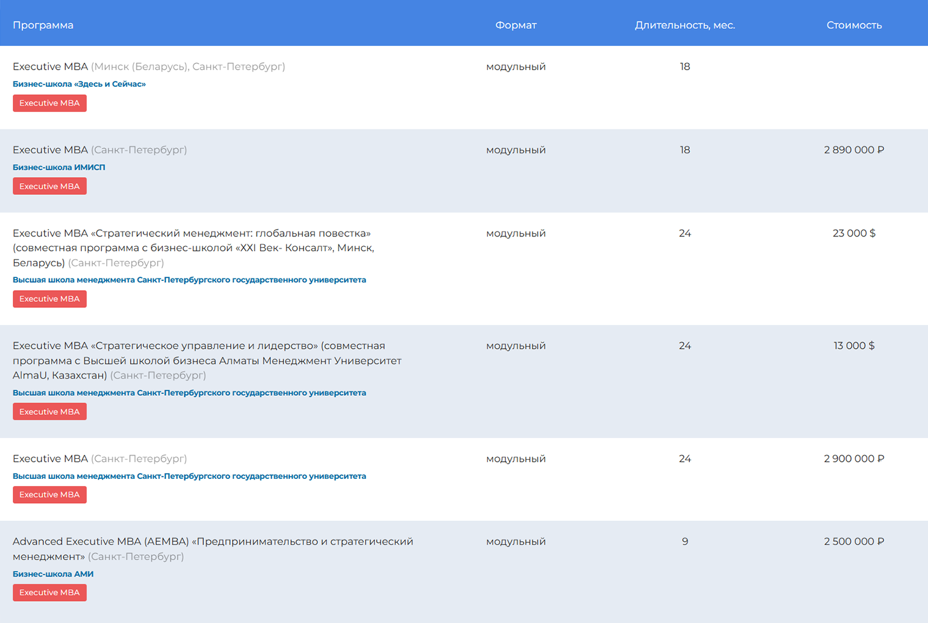Image resolution: width=928 pixels, height=623 pixels.
Task: Click the 23 000 $ price value
Action: pyautogui.click(x=854, y=233)
